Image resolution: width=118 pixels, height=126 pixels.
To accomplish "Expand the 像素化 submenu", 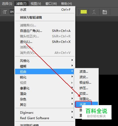I will coord(44,88).
